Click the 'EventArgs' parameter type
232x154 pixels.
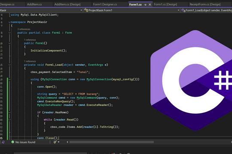[x=95, y=65]
